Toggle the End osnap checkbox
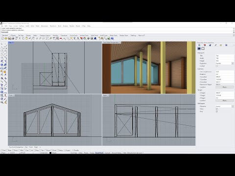This screenshot has width=235, height=176. [2, 150]
